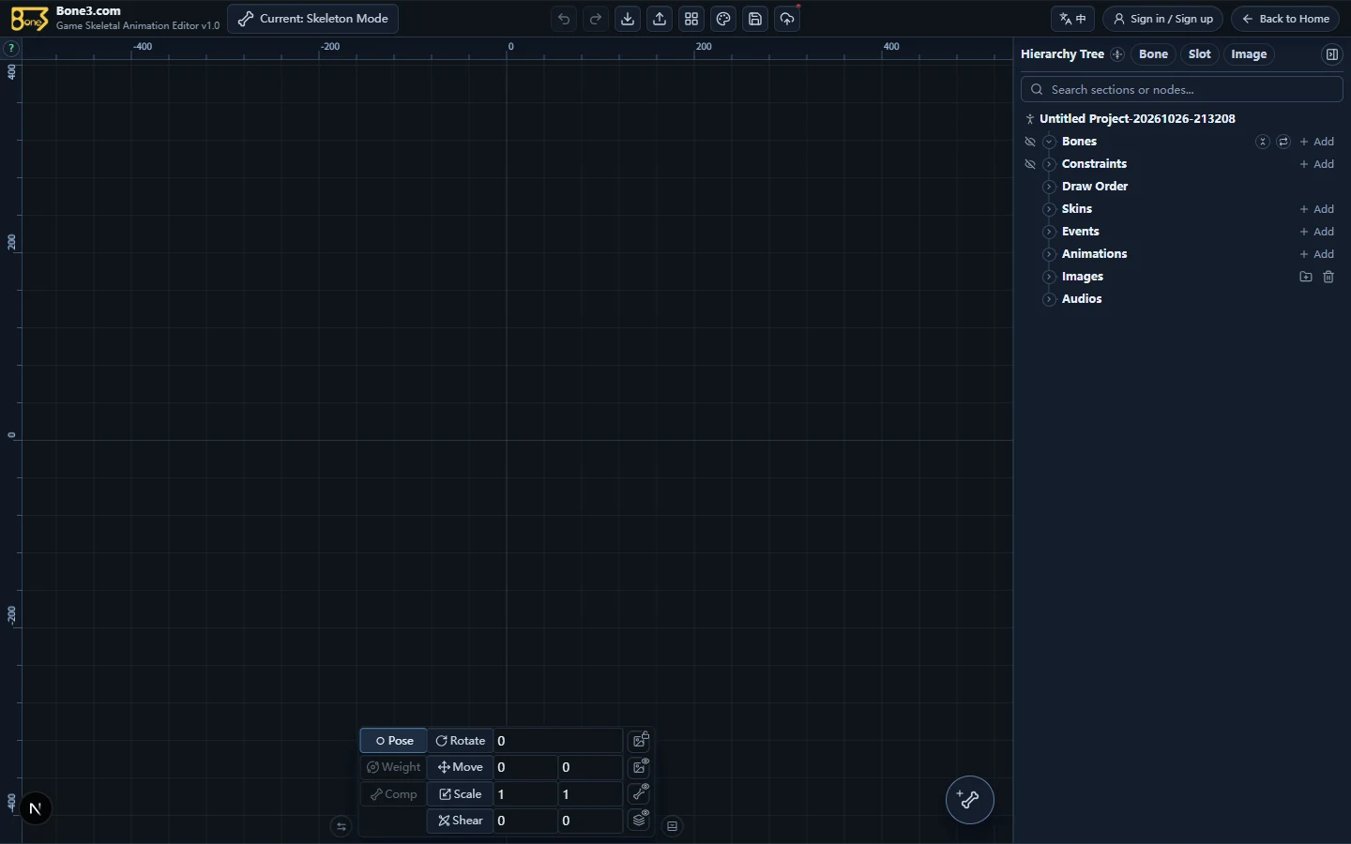Save the project with the floppy icon

pos(755,19)
